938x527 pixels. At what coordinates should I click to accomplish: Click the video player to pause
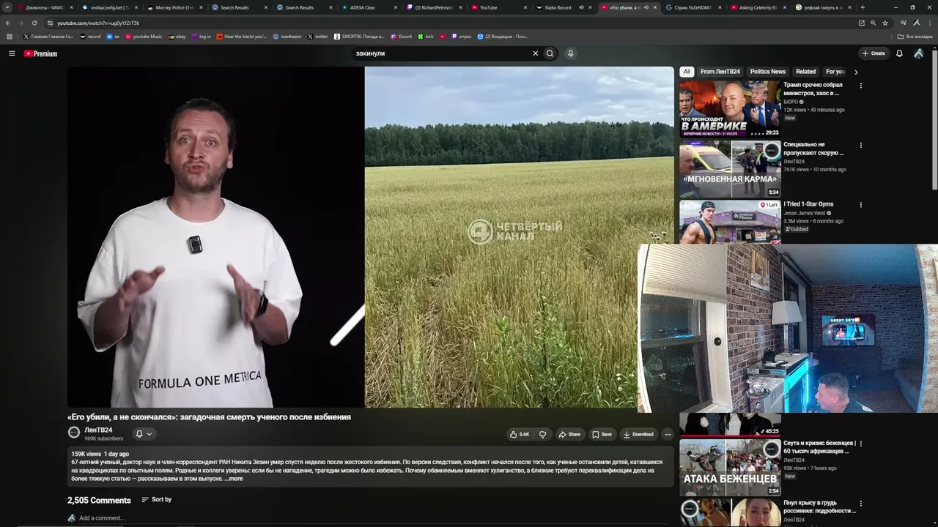point(370,237)
